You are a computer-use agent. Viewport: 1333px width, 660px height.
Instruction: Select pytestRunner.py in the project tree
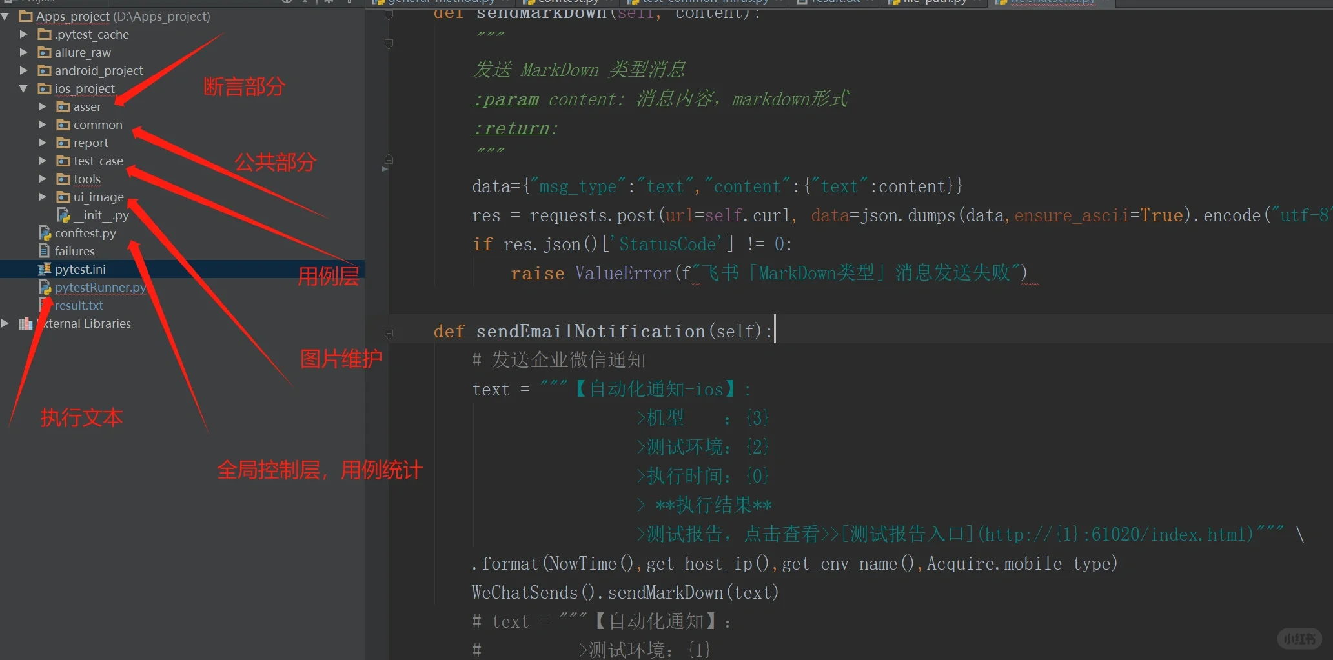[x=101, y=287]
